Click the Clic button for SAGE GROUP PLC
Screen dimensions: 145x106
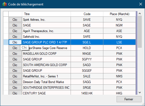[15, 42]
